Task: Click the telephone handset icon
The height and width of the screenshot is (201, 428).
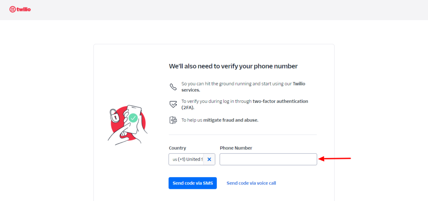Action: click(x=173, y=87)
